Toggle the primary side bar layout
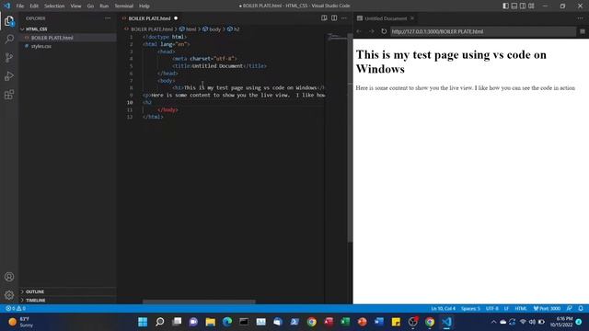This screenshot has width=589, height=331. [505, 6]
